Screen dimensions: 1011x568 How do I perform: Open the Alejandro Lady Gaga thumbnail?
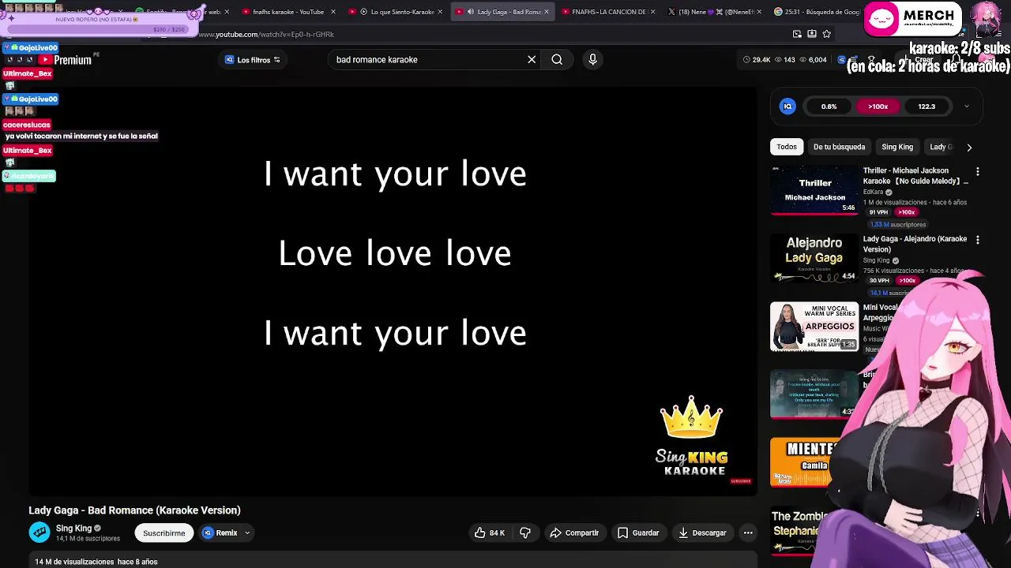pyautogui.click(x=814, y=258)
